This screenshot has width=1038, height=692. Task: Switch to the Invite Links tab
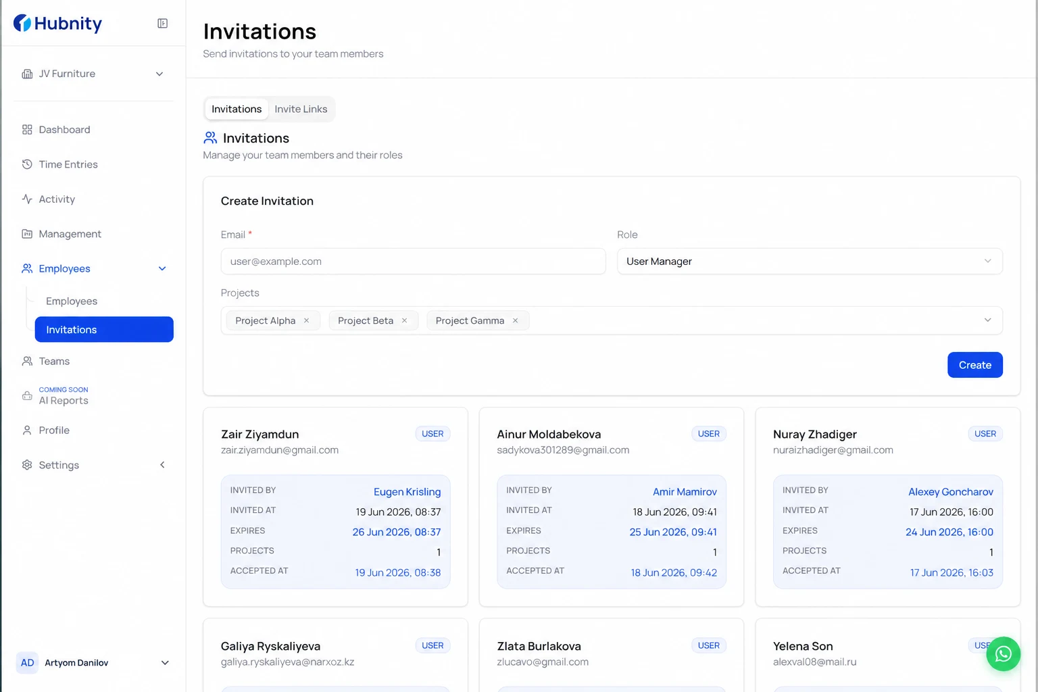point(301,109)
